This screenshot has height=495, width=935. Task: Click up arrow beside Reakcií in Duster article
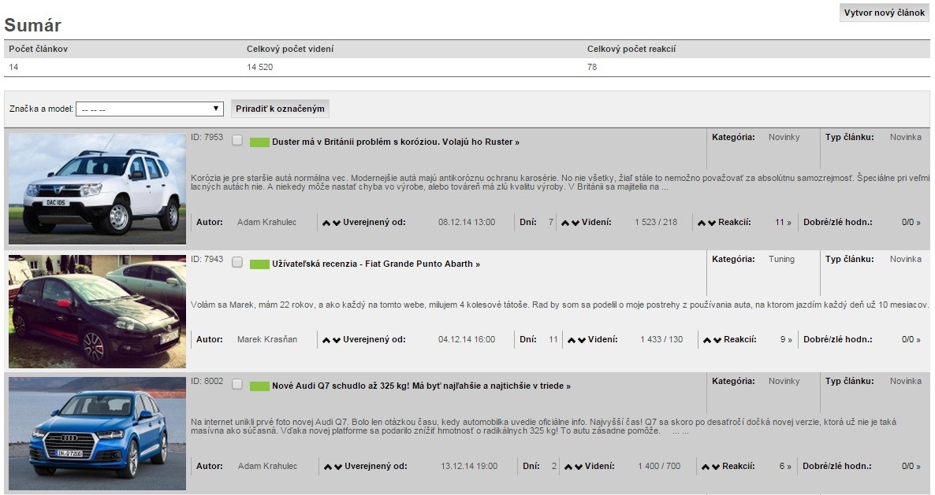(x=702, y=223)
